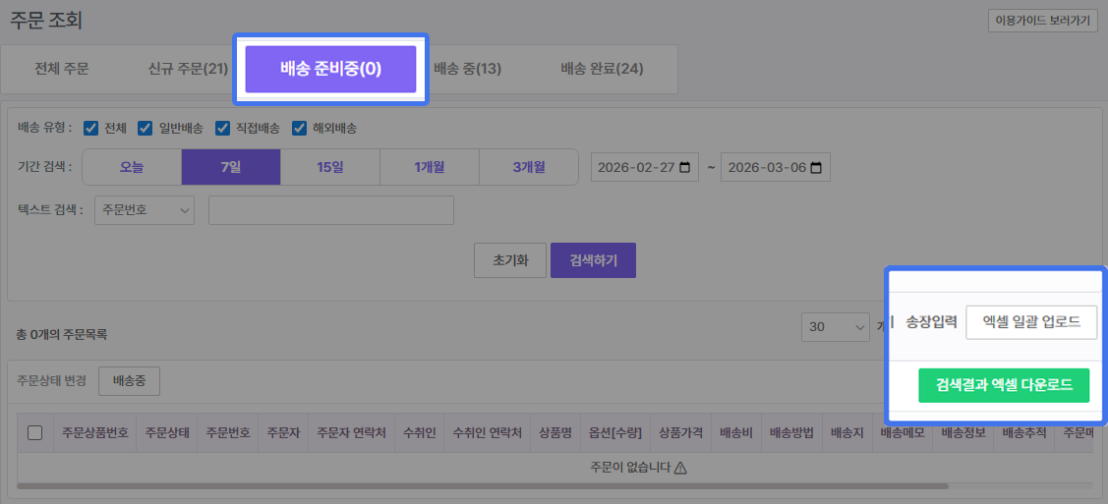Switch to the 신규 주문(21) tab
The image size is (1108, 504).
187,69
